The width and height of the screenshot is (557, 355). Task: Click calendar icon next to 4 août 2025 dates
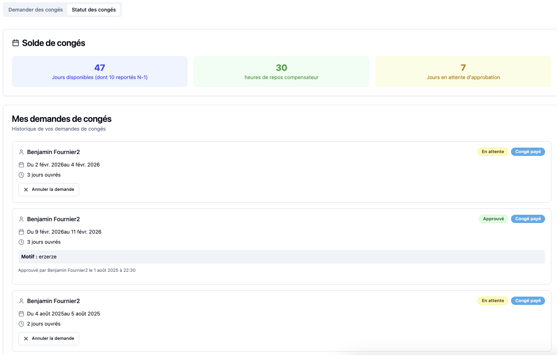click(21, 314)
